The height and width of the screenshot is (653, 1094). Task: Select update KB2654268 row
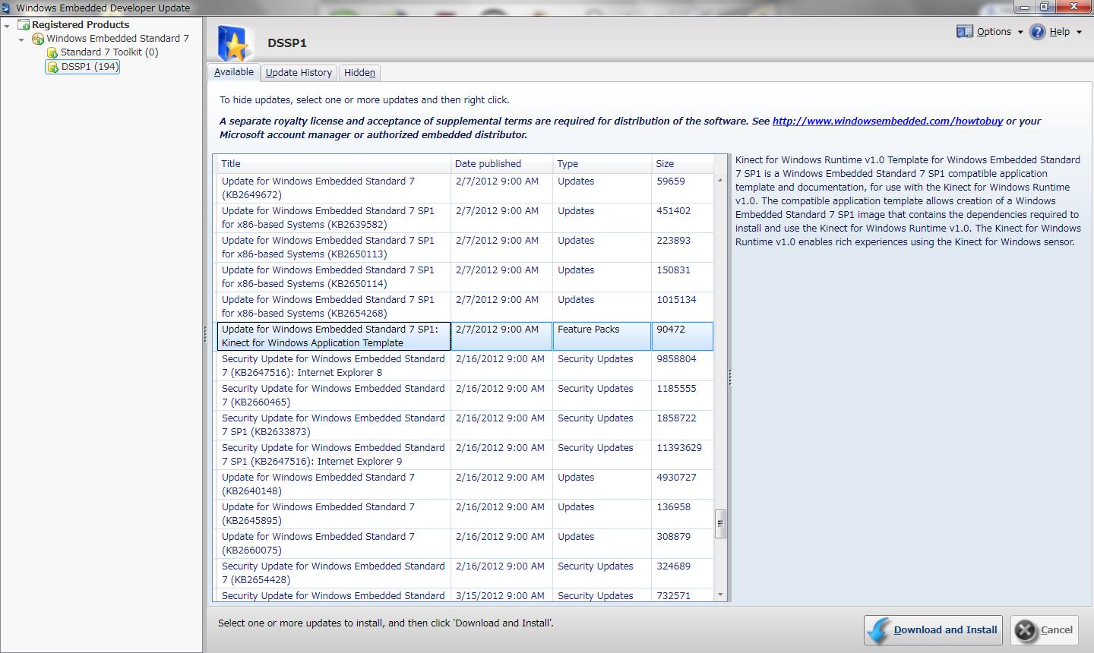tap(465, 307)
